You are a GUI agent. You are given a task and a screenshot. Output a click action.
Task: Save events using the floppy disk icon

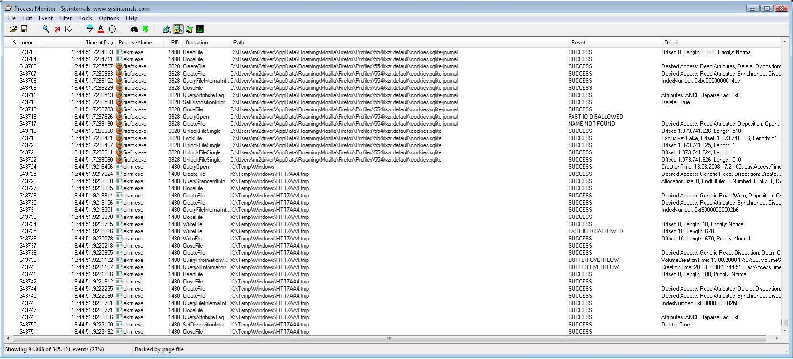pyautogui.click(x=23, y=29)
